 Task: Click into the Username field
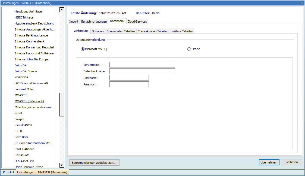pyautogui.click(x=129, y=78)
